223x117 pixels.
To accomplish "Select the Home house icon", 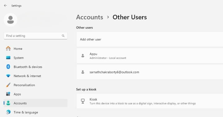I will (8, 48).
